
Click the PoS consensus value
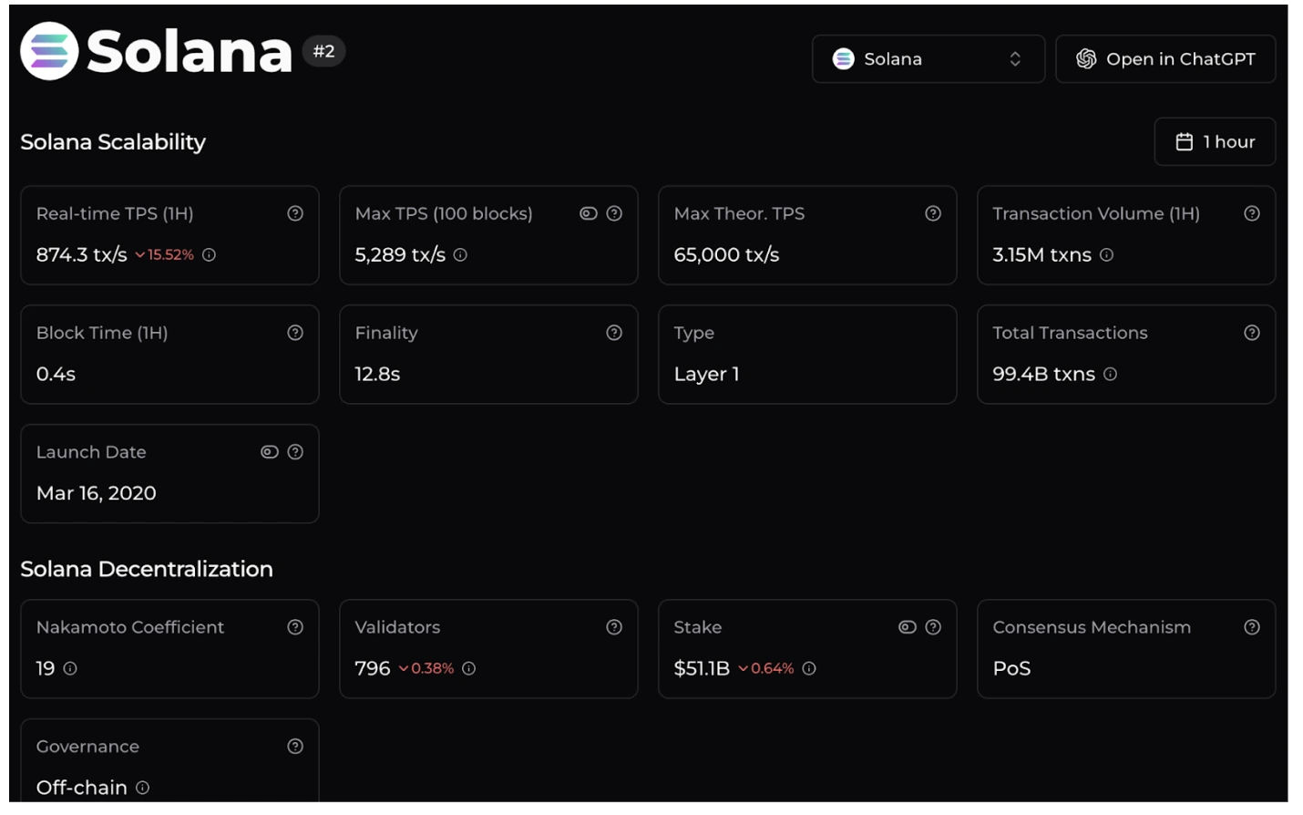point(1011,668)
